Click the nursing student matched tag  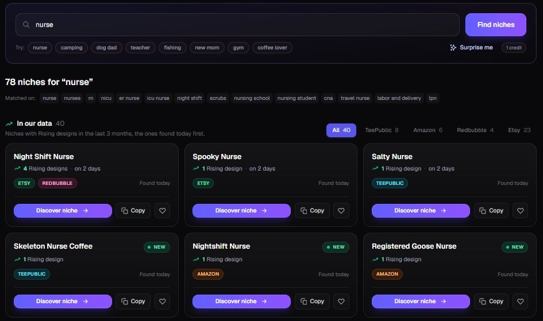(x=296, y=98)
